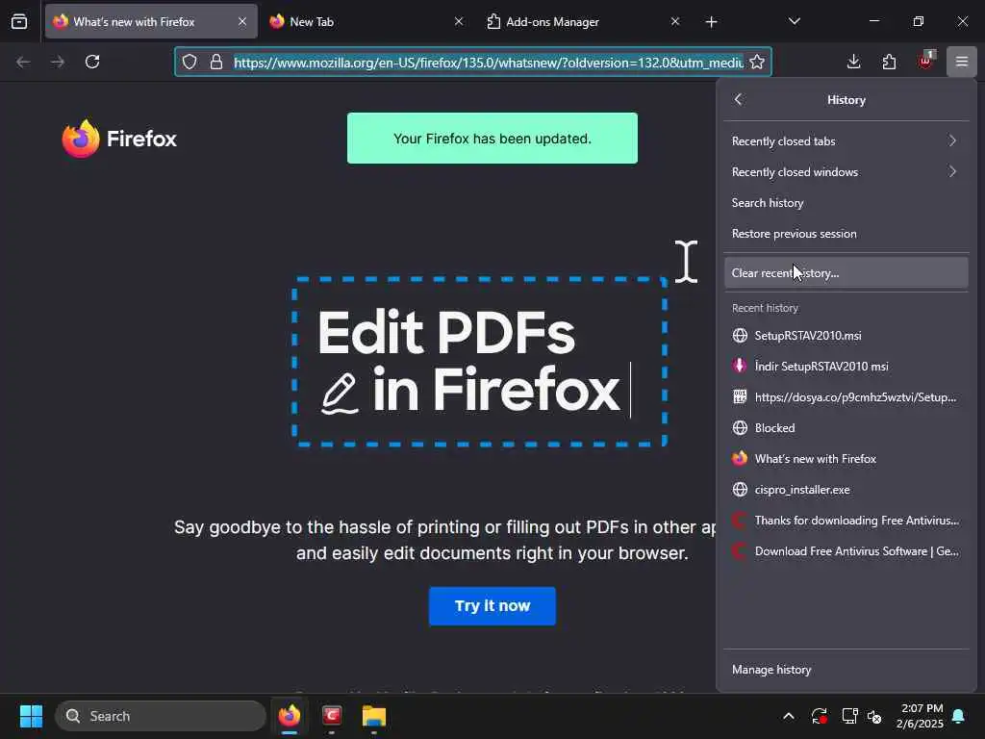Click the Firefox logo on the page
The image size is (985, 739).
coord(119,139)
